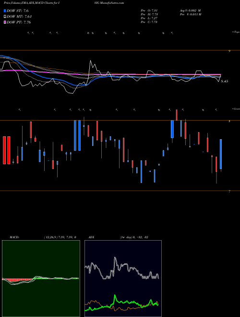Click the 'Pre V: 0.011 M' volume text

tap(191, 14)
